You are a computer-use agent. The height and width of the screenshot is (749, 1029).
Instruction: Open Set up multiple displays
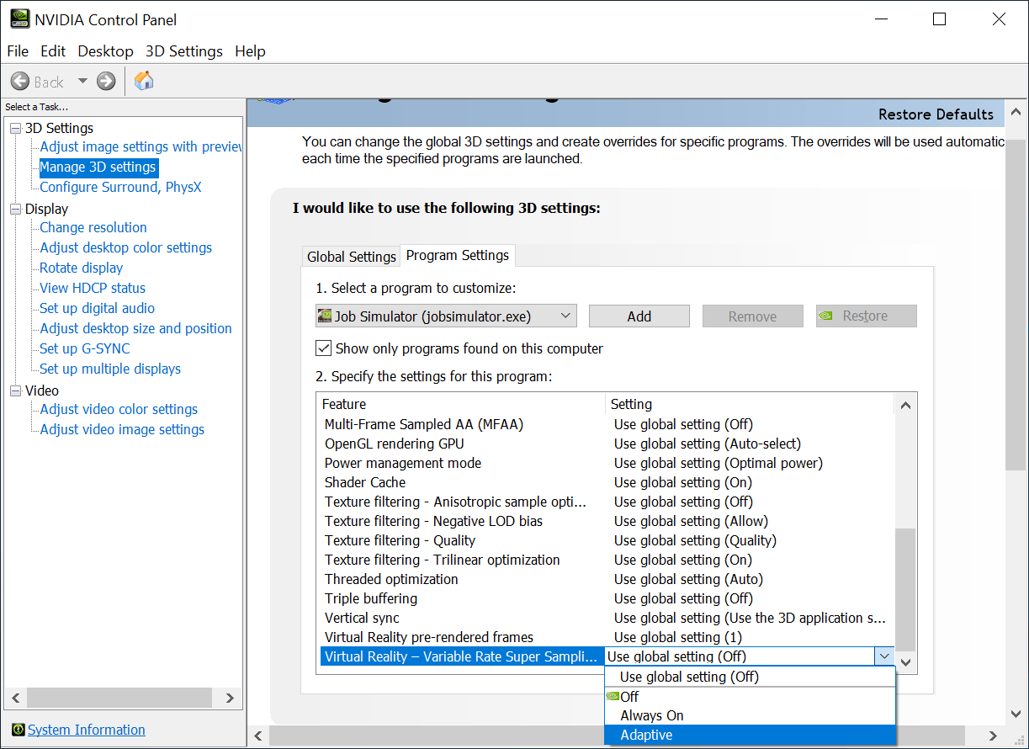pos(110,369)
